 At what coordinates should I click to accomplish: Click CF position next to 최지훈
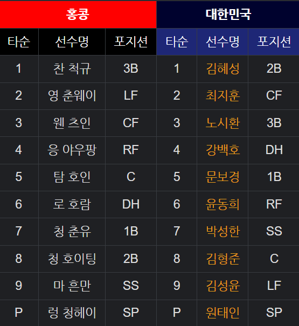pos(274,95)
